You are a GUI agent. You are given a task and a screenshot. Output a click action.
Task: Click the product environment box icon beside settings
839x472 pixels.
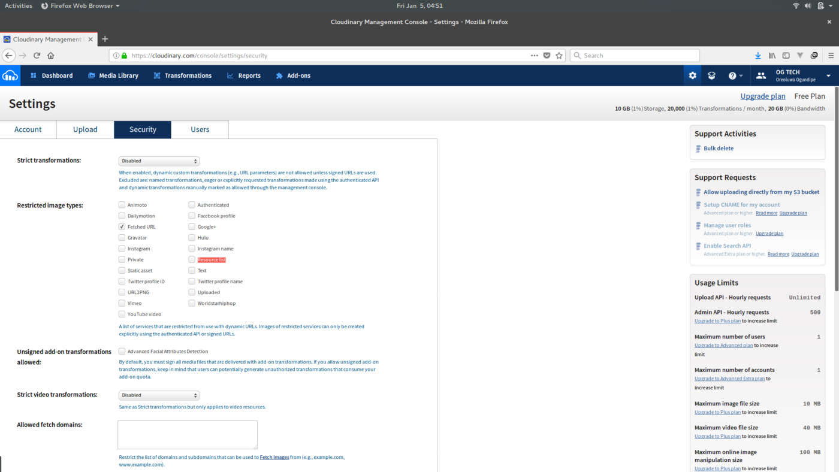point(711,75)
